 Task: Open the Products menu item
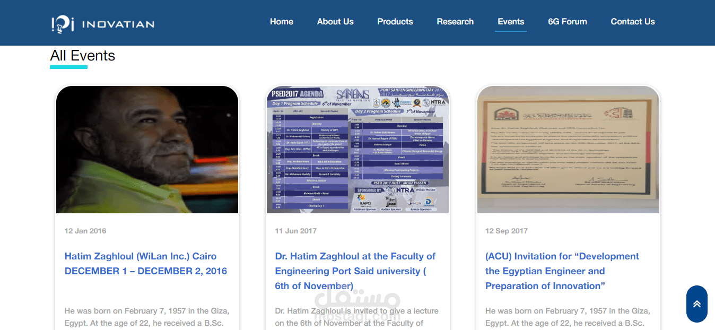pos(395,22)
